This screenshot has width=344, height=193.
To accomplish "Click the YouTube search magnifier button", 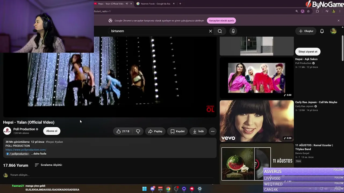I will click(220, 31).
